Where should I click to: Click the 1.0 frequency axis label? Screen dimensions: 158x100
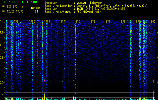point(2,45)
